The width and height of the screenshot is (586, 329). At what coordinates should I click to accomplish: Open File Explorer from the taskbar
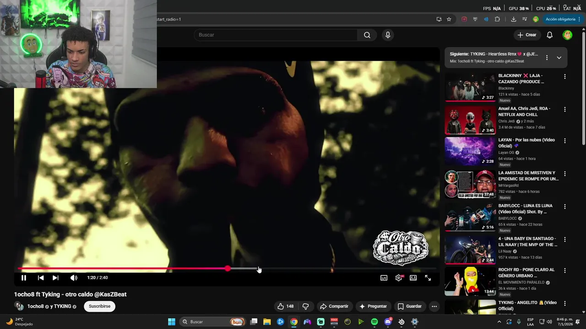267,322
